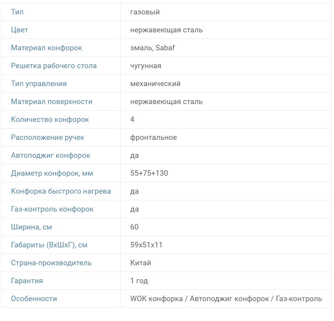Click the "Решетка рабочего стола" label

54,66
